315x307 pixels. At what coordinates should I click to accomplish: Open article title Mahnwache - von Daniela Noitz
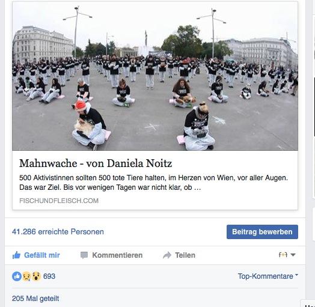(x=96, y=163)
